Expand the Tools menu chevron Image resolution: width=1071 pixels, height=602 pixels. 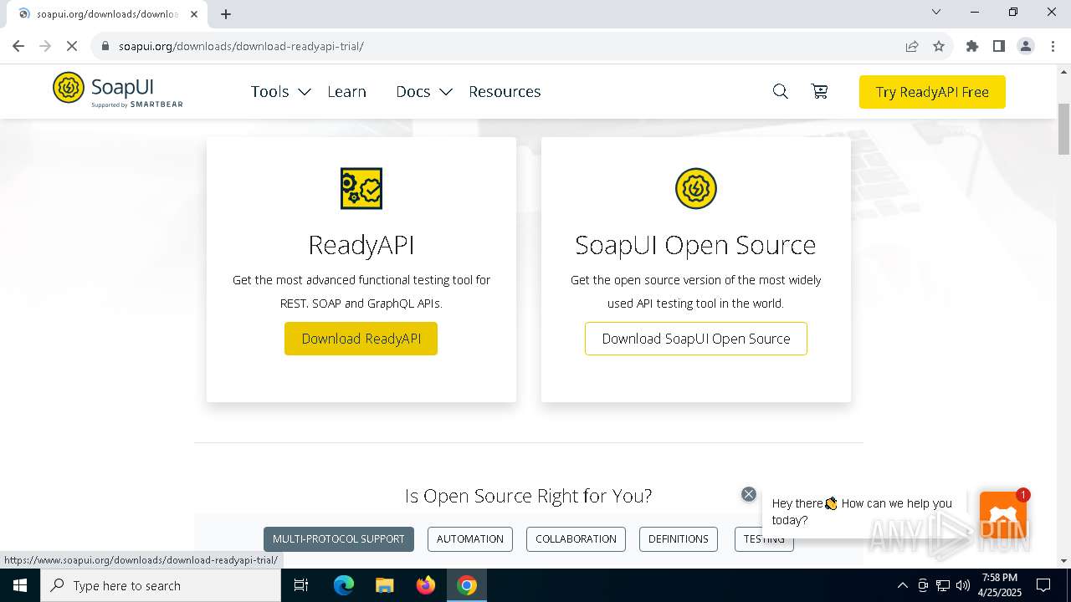[x=305, y=92]
